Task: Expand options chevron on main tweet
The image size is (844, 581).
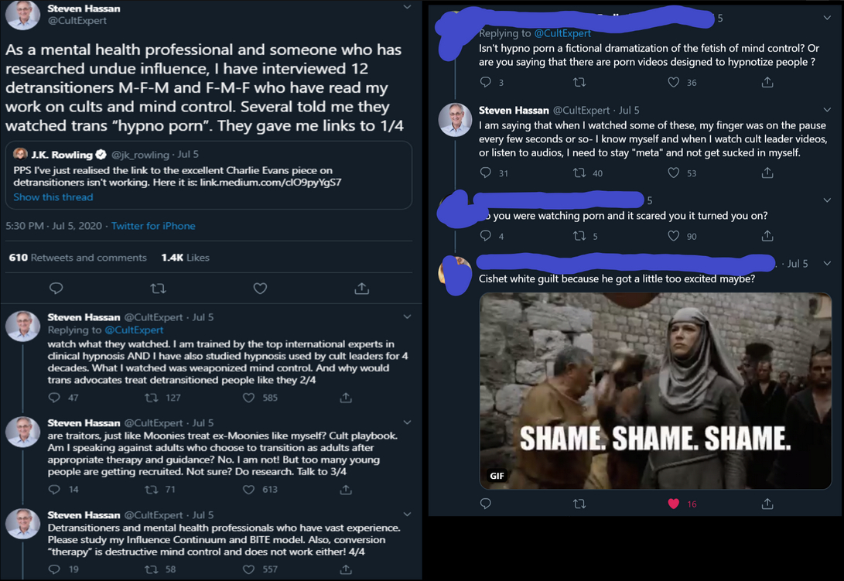Action: [407, 8]
